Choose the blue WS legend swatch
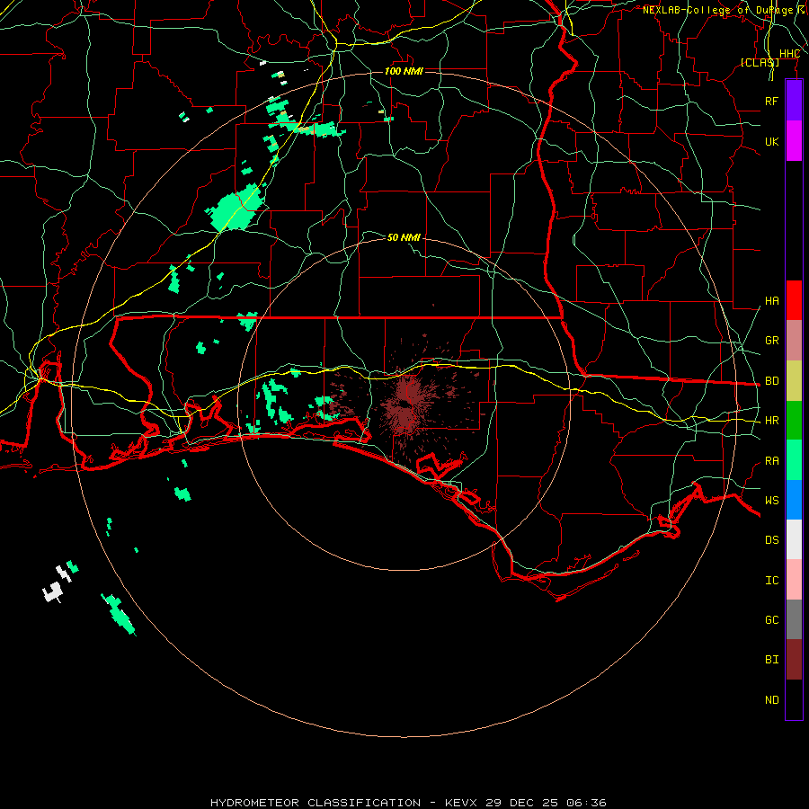This screenshot has width=809, height=809. click(x=794, y=500)
